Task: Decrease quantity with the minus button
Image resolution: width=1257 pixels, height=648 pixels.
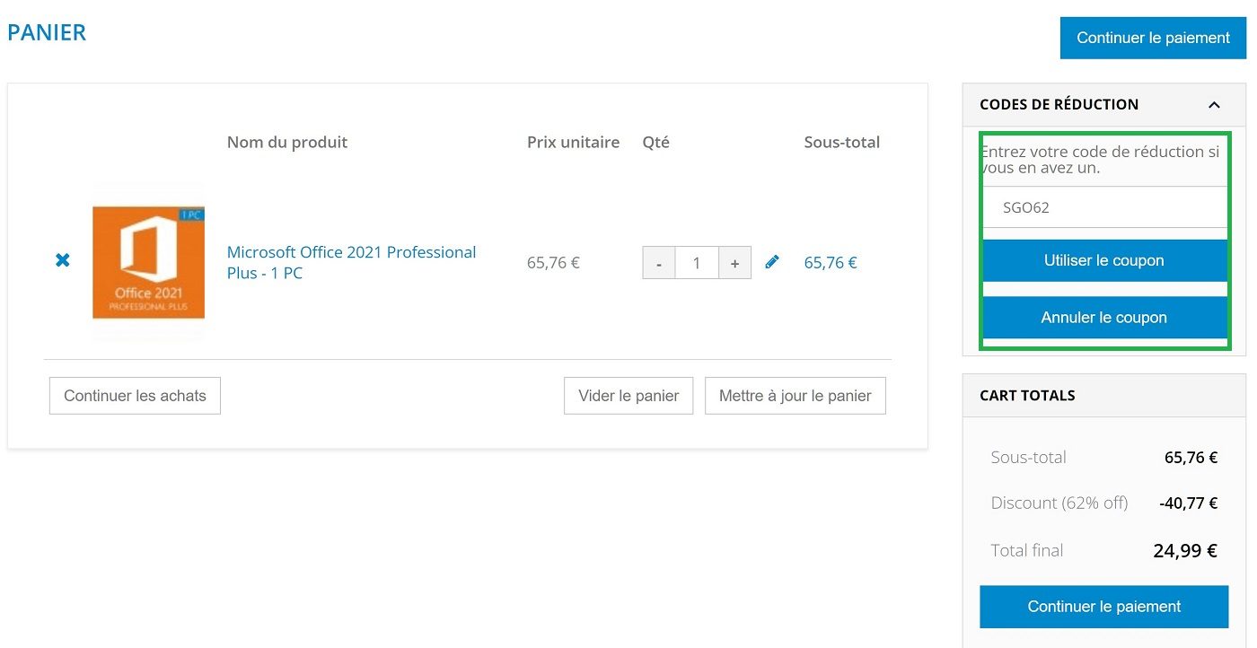Action: click(659, 264)
